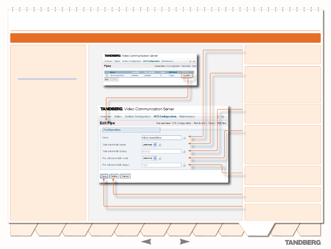Open VCS Configuration menu on Edit Pipe page
This screenshot has width=331, height=249.
165,117
